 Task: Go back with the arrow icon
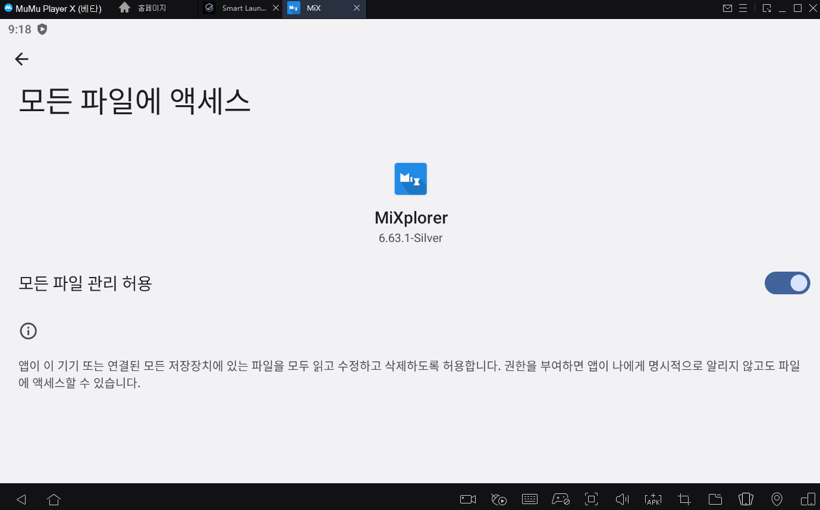[22, 59]
